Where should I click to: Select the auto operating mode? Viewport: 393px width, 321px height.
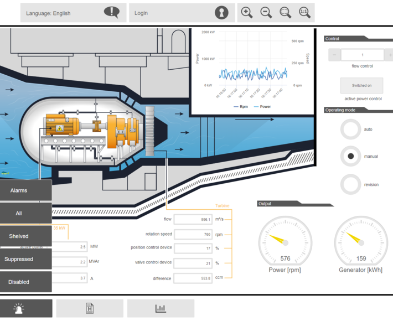click(350, 130)
